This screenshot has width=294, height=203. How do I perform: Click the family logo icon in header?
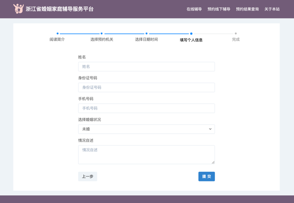click(x=18, y=9)
